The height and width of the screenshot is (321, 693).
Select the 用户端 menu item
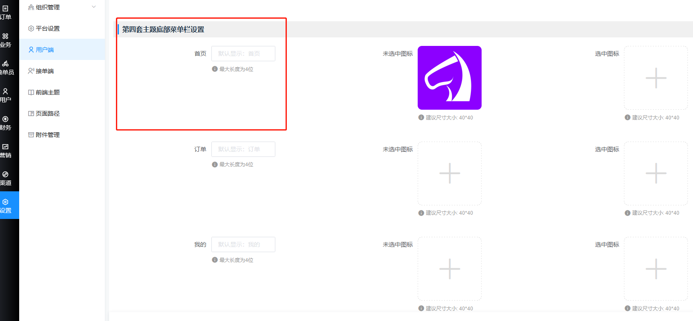coord(45,50)
